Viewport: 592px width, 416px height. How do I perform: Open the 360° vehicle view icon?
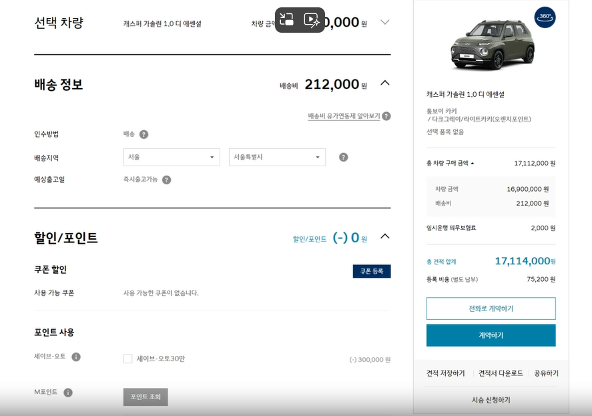click(x=545, y=17)
